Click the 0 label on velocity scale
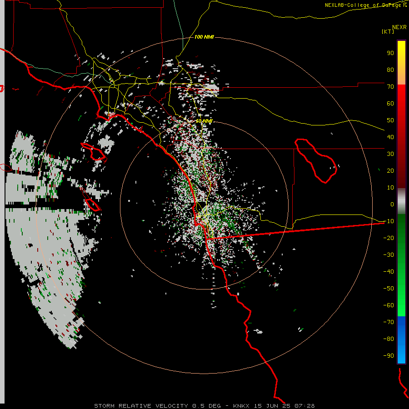The image size is (409, 409). tap(392, 204)
